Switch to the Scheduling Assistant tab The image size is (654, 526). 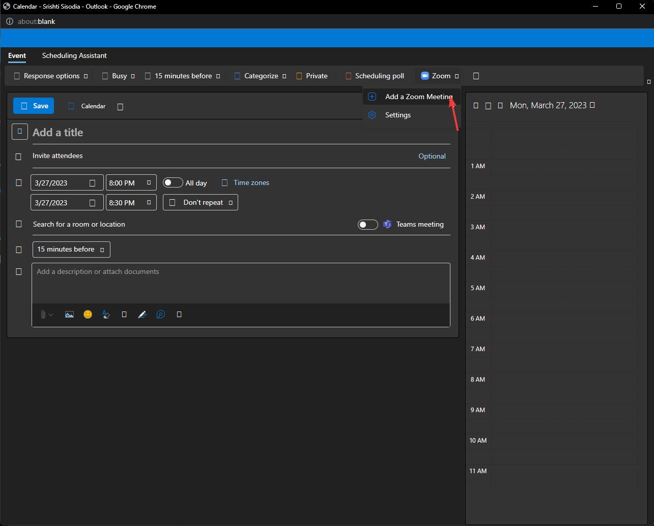point(74,55)
